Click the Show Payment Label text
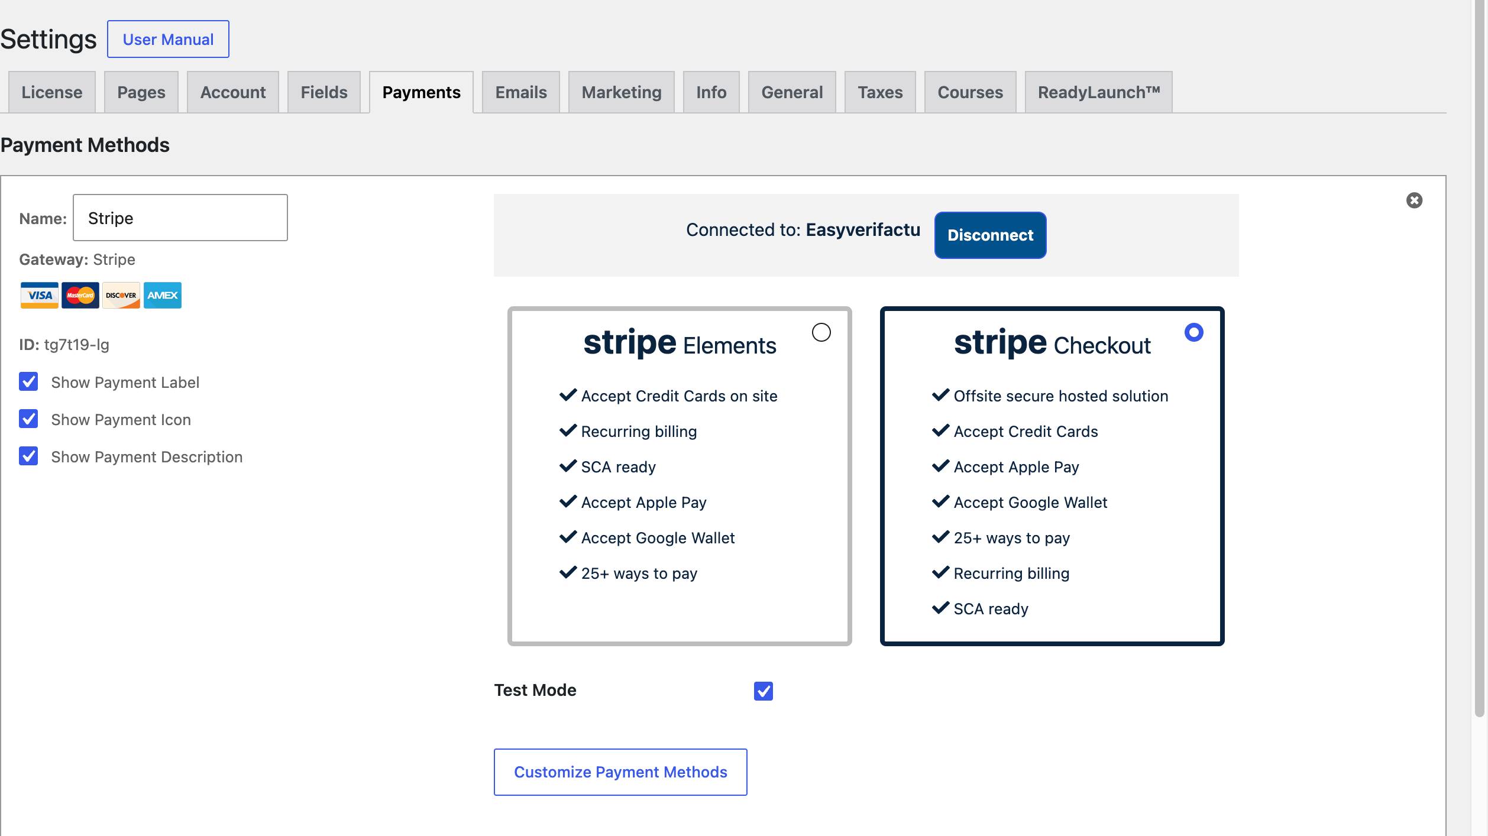Viewport: 1488px width, 836px height. pos(125,383)
